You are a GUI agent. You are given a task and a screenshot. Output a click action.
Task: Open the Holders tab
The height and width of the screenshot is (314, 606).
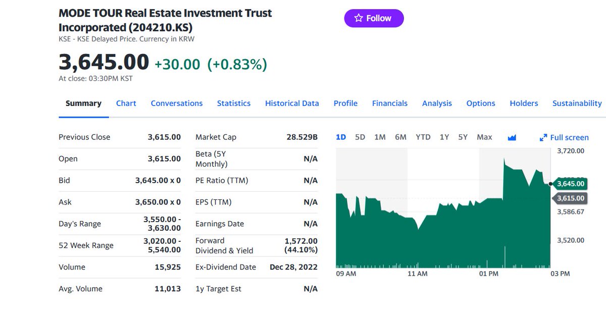524,103
